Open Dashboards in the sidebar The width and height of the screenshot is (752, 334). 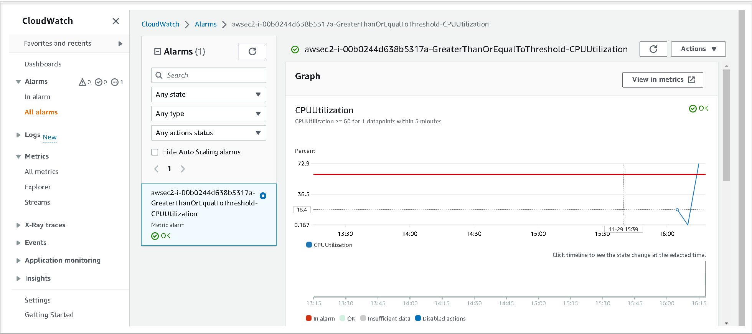point(43,64)
